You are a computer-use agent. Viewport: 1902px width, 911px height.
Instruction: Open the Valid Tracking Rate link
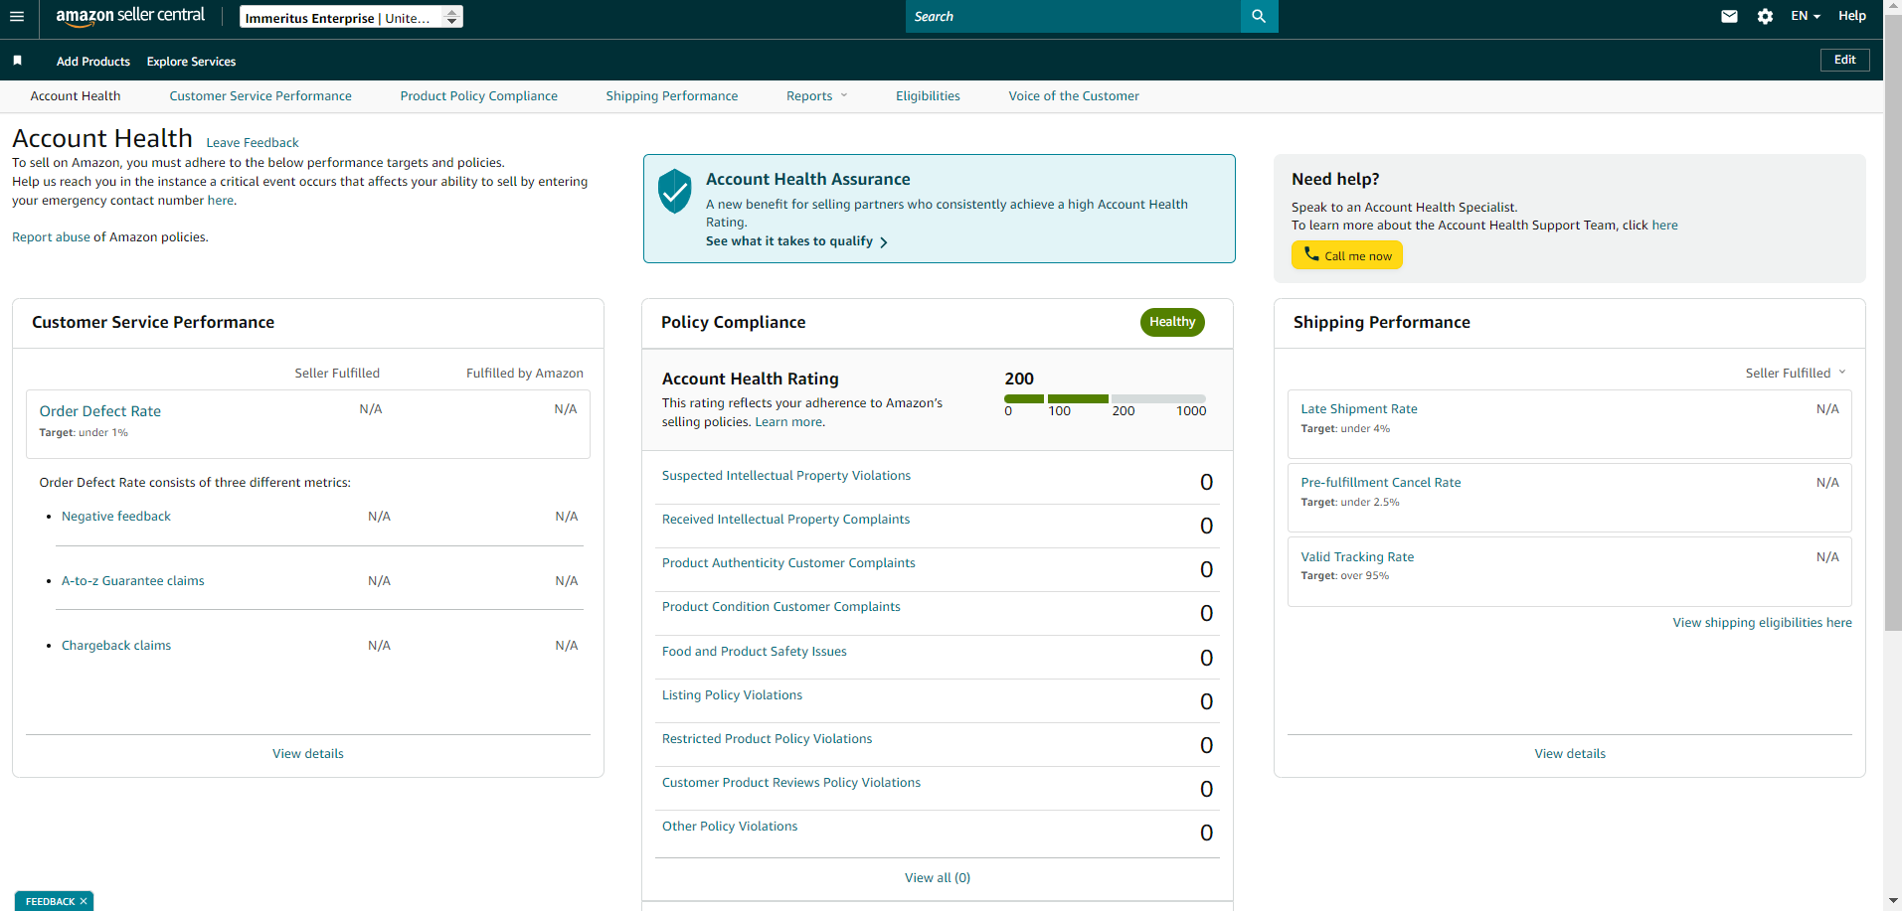1357,557
